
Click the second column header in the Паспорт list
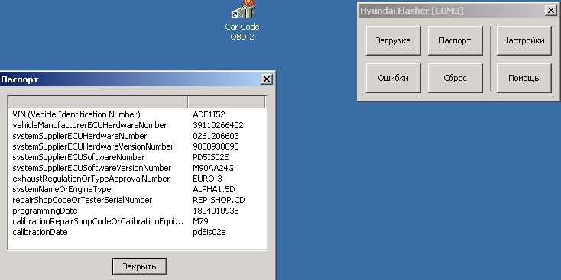[x=227, y=101]
